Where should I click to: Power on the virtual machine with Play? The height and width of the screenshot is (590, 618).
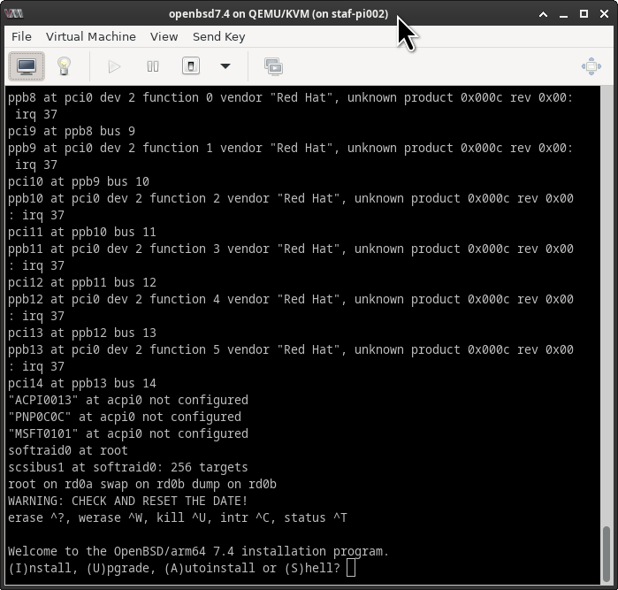[114, 66]
